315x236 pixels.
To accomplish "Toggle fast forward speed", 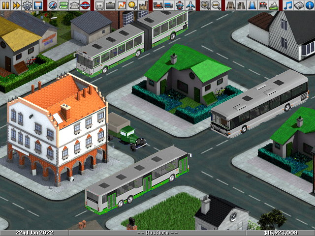I will (16, 5).
